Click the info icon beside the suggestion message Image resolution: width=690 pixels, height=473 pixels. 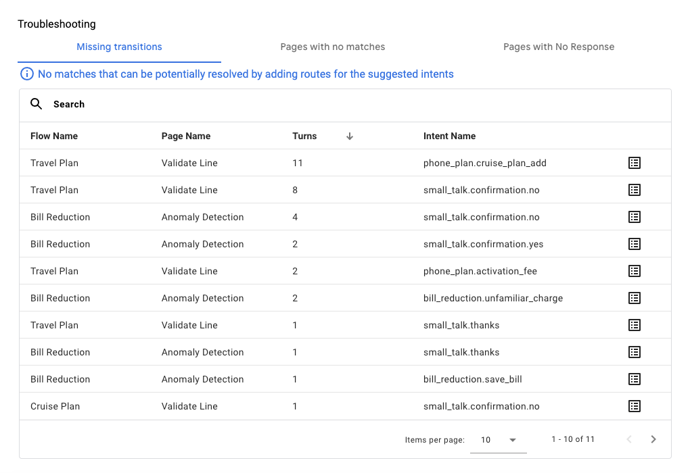coord(27,74)
